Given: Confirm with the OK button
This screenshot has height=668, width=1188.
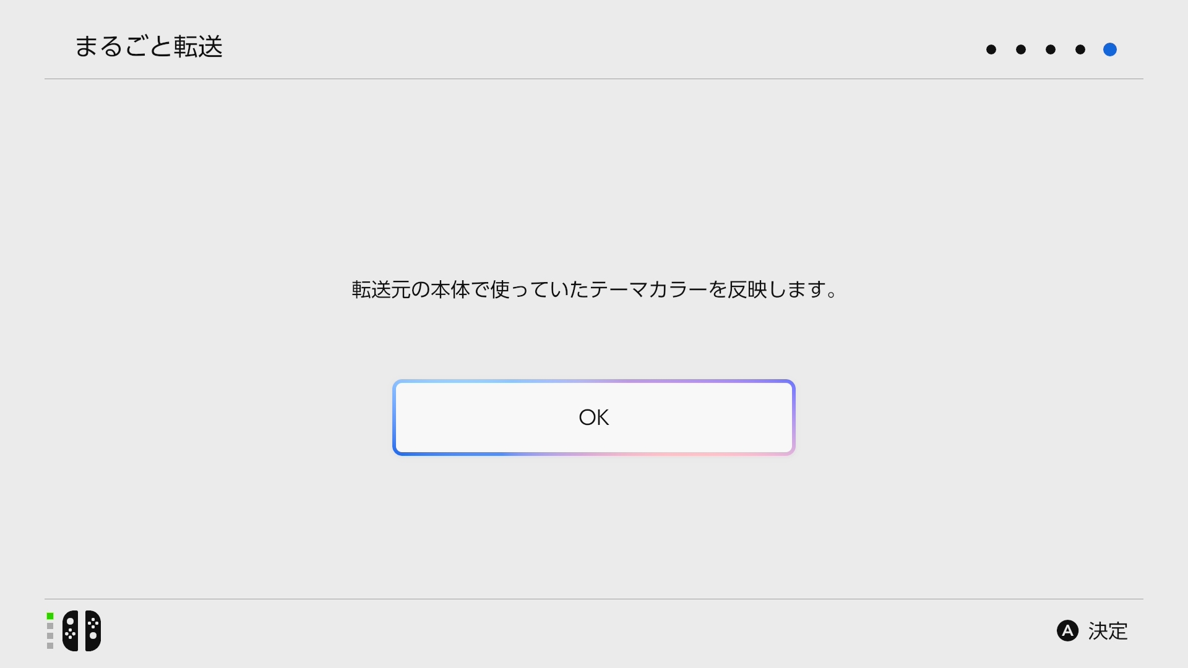Looking at the screenshot, I should click(593, 417).
